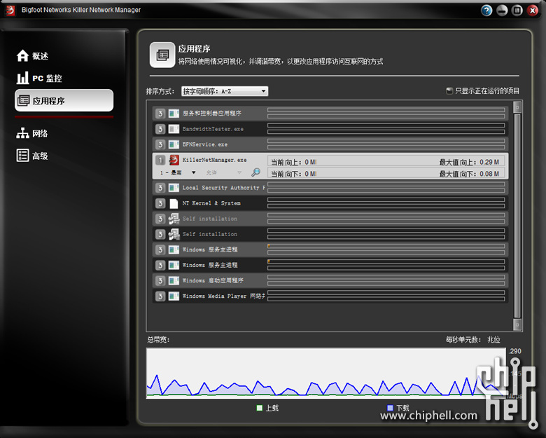The image size is (546, 438).
Task: Select BFNService.exe in the list
Action: 204,144
